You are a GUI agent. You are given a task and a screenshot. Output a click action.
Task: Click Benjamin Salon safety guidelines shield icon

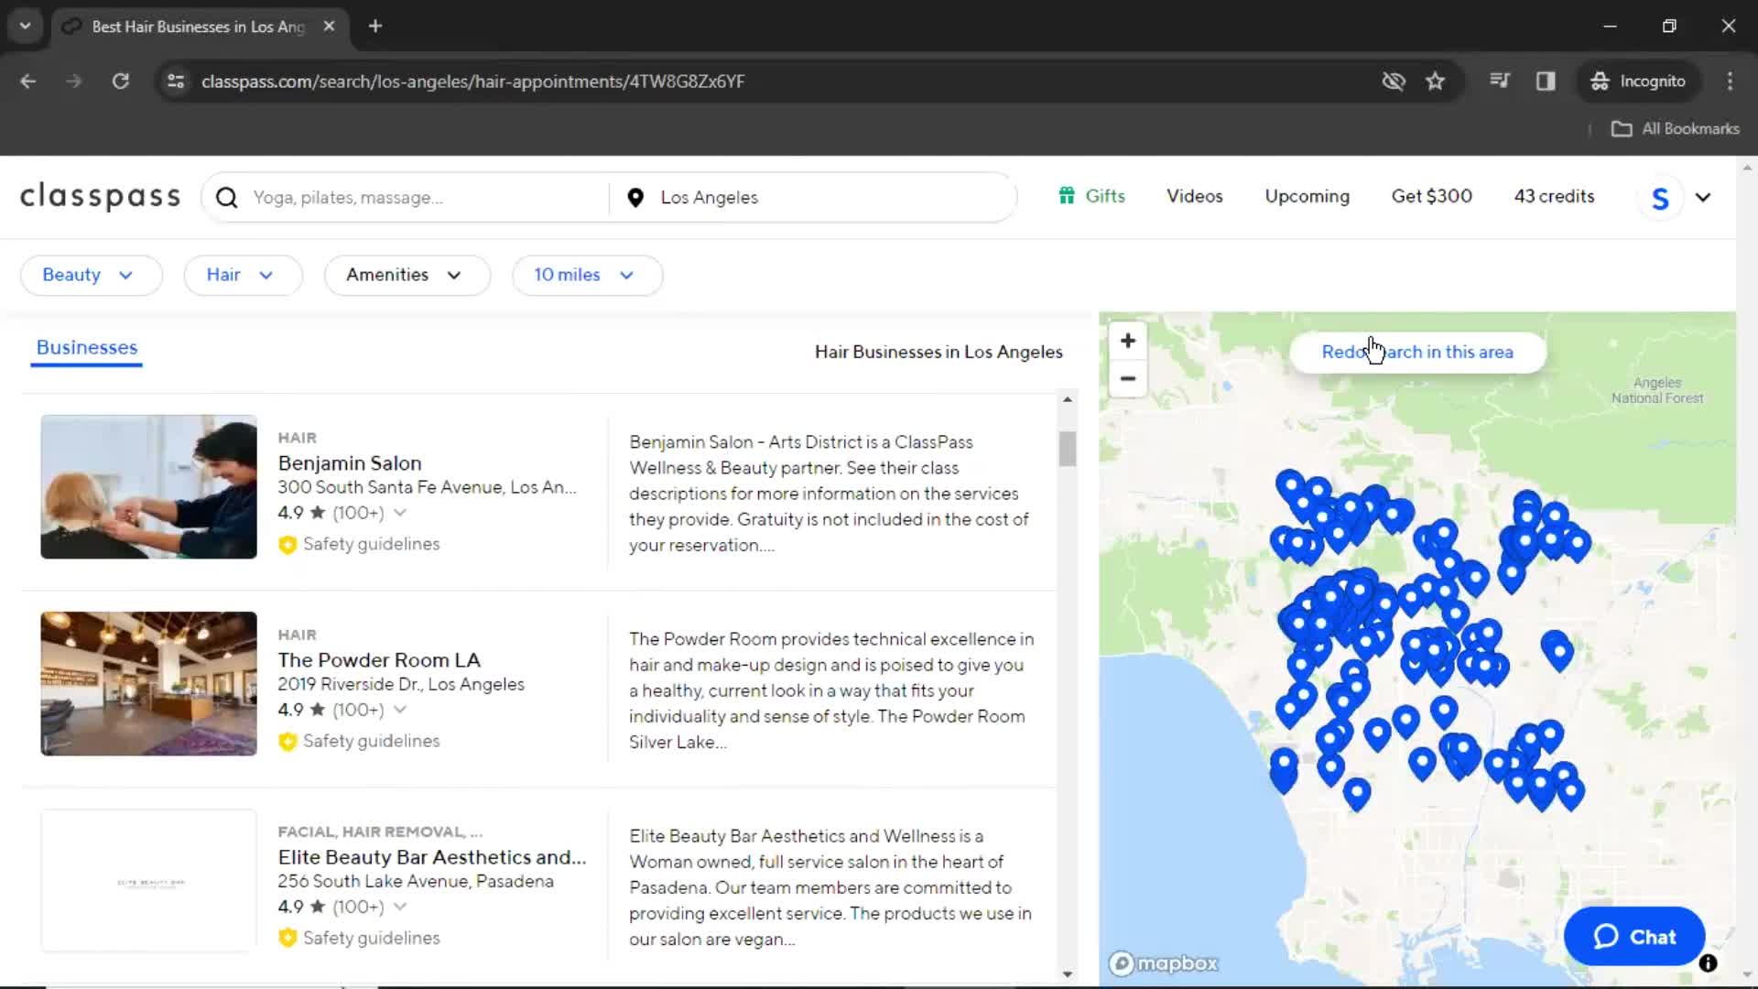[288, 545]
